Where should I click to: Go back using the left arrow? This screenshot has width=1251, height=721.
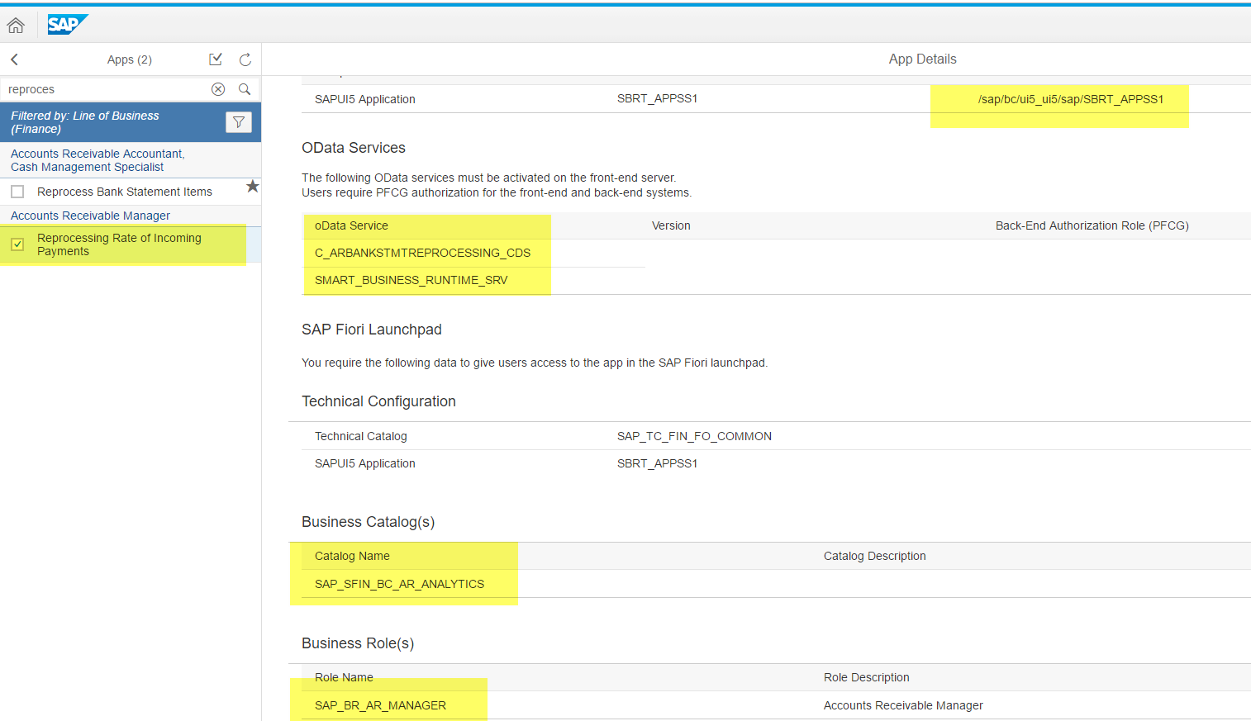point(15,59)
